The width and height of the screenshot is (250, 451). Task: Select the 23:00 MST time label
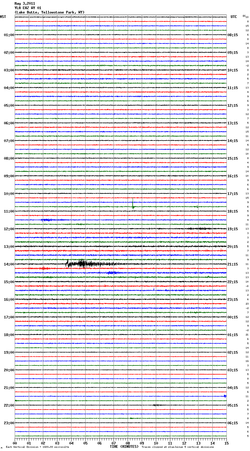click(9, 423)
